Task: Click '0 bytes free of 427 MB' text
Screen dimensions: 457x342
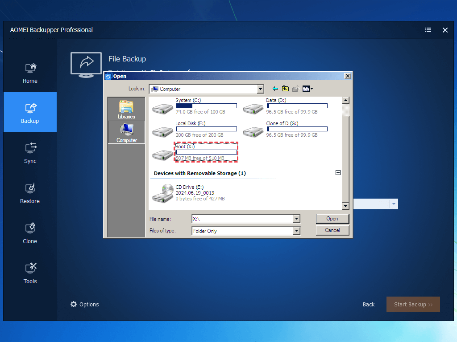Action: point(200,199)
